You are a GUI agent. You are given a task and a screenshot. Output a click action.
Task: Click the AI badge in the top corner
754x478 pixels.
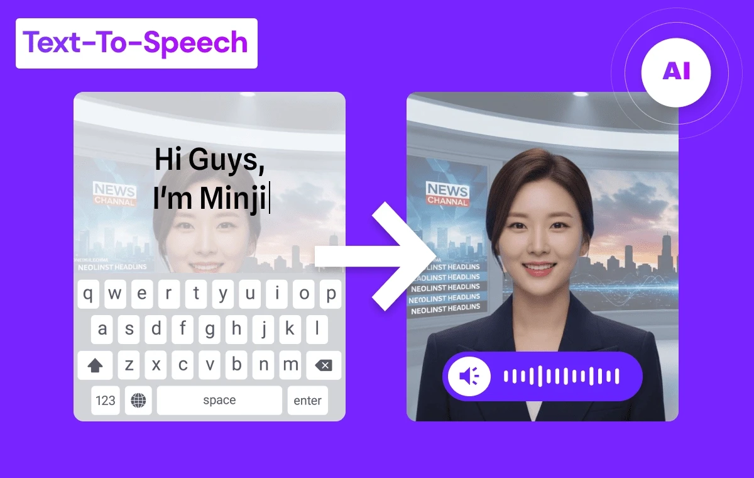tap(675, 72)
